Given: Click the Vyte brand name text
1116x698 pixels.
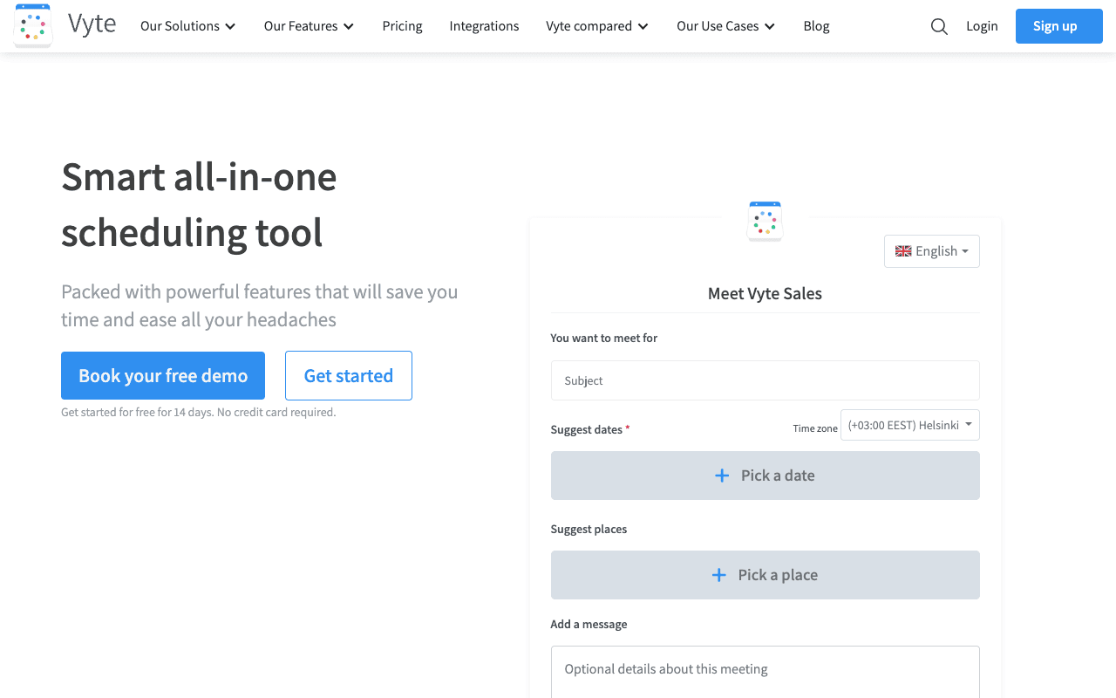Looking at the screenshot, I should coord(92,24).
